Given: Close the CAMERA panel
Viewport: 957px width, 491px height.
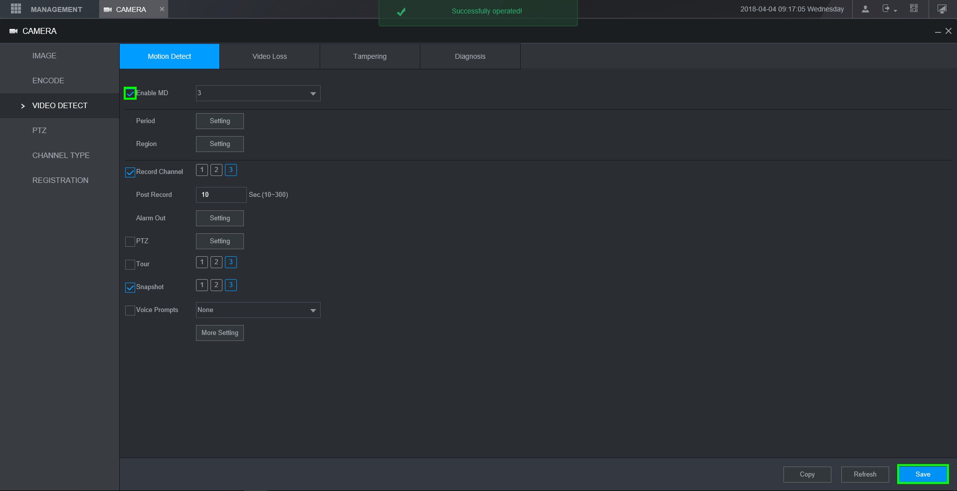Looking at the screenshot, I should coord(949,31).
